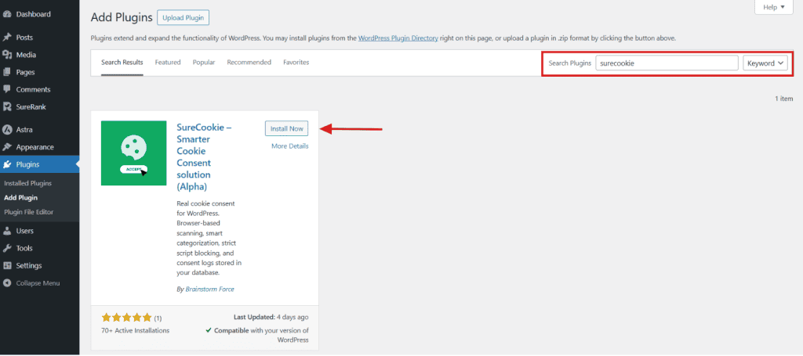Click the Appearance paintbrush icon

[x=7, y=147]
